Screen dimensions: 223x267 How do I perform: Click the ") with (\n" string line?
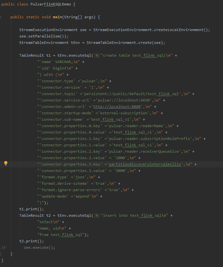tap(51, 75)
